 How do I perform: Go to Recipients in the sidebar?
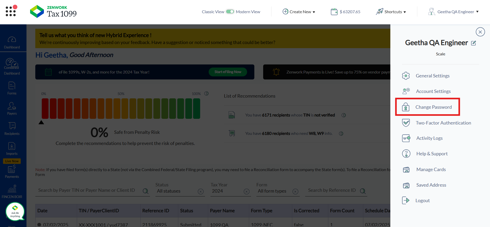[x=12, y=129]
